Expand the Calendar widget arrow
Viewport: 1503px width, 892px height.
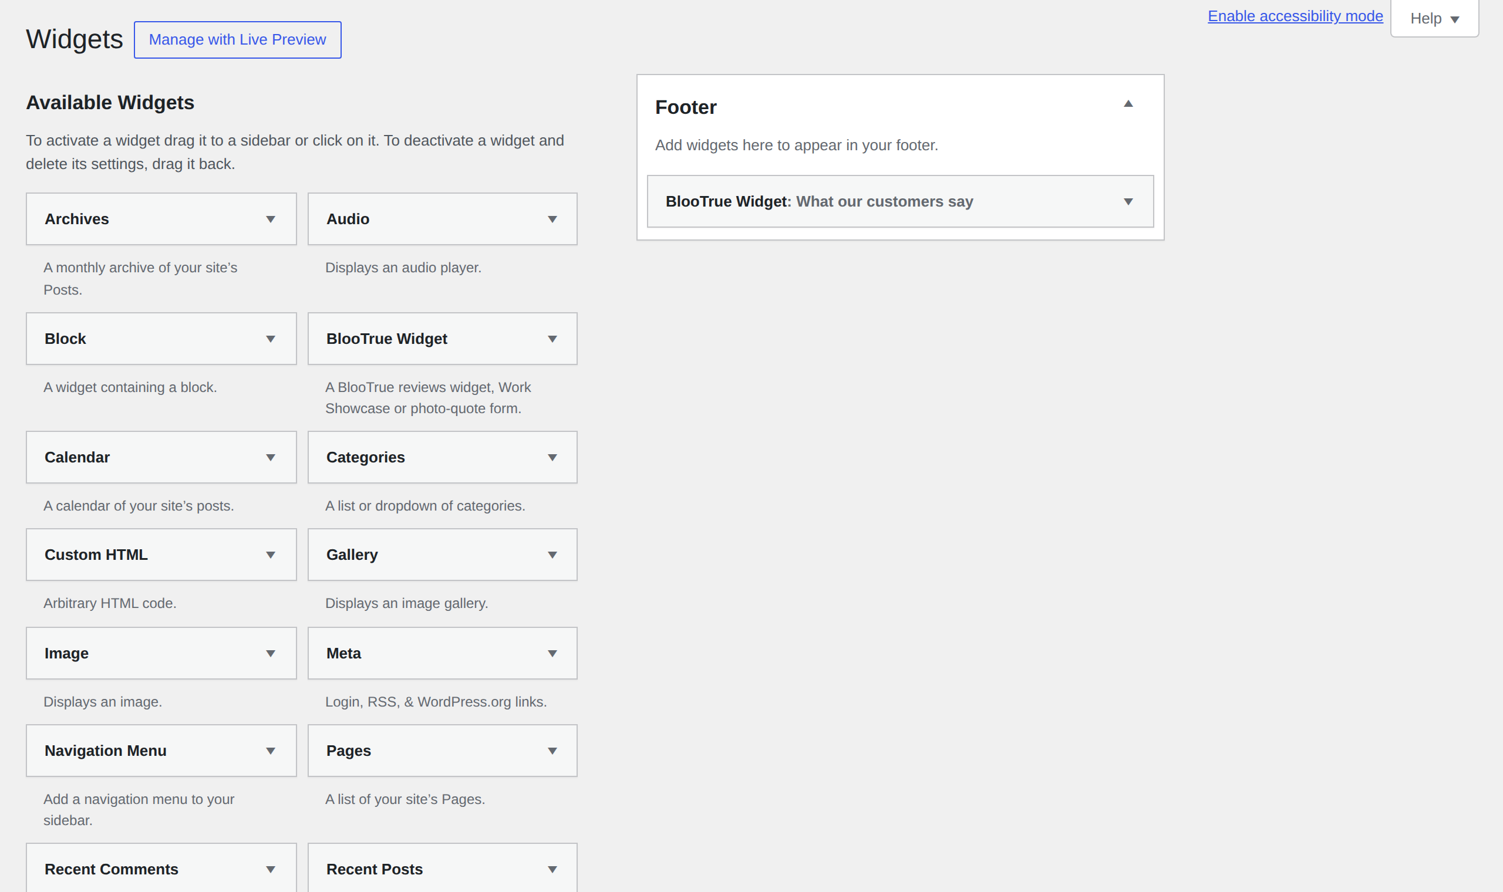(271, 457)
